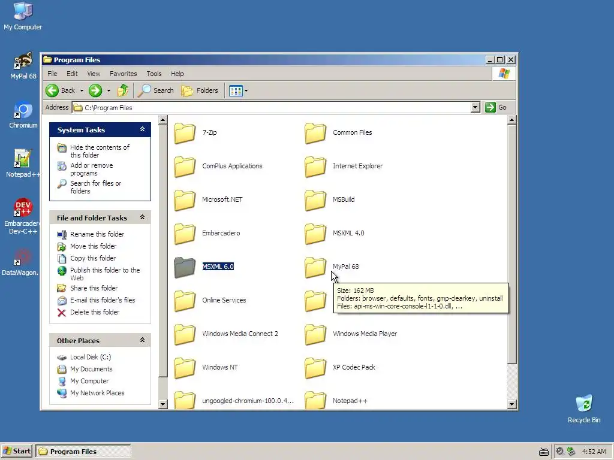Open the Favorites menu
This screenshot has height=460, width=614.
tap(124, 74)
